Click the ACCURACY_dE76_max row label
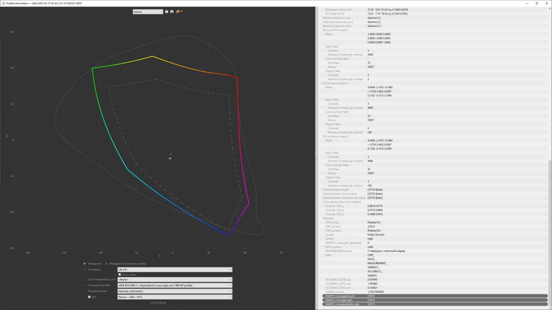 pos(337,284)
